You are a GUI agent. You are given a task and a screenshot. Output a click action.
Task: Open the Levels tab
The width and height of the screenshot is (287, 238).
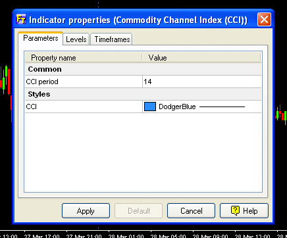[x=76, y=39]
